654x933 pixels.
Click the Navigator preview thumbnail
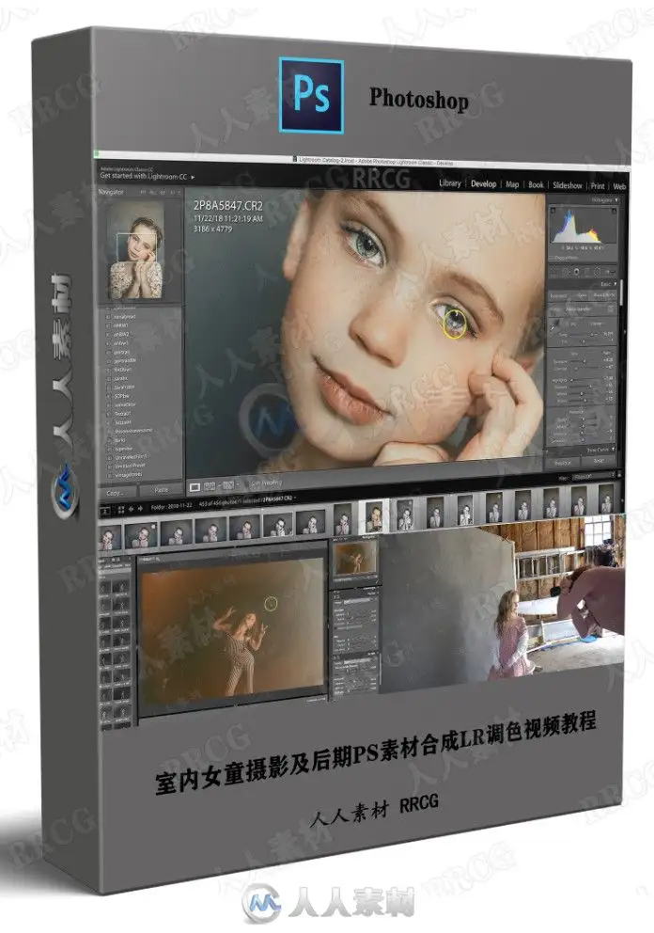tap(136, 249)
